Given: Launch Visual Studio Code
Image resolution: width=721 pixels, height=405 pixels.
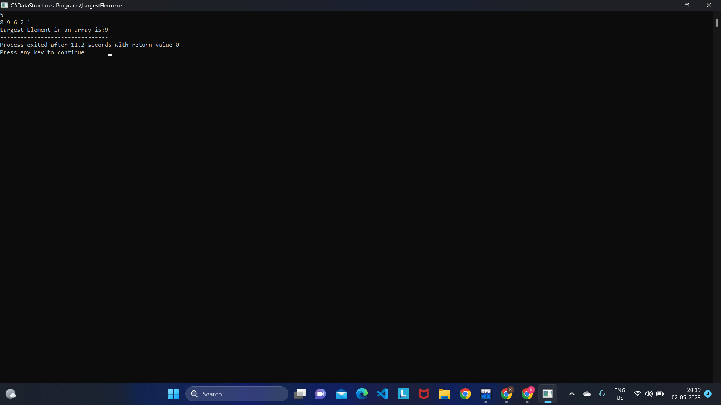Looking at the screenshot, I should [383, 394].
